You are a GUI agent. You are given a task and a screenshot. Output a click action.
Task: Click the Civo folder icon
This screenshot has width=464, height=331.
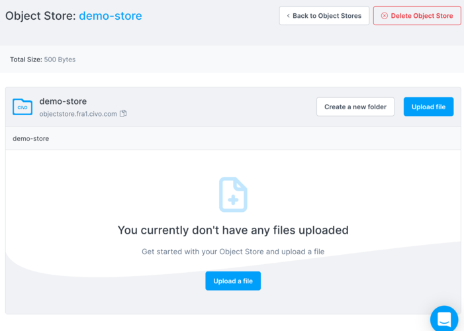coord(23,107)
